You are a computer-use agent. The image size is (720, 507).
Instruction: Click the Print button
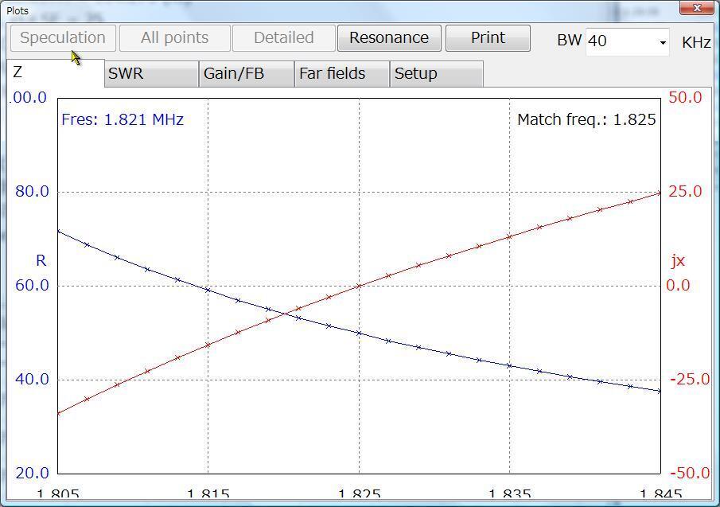[488, 37]
